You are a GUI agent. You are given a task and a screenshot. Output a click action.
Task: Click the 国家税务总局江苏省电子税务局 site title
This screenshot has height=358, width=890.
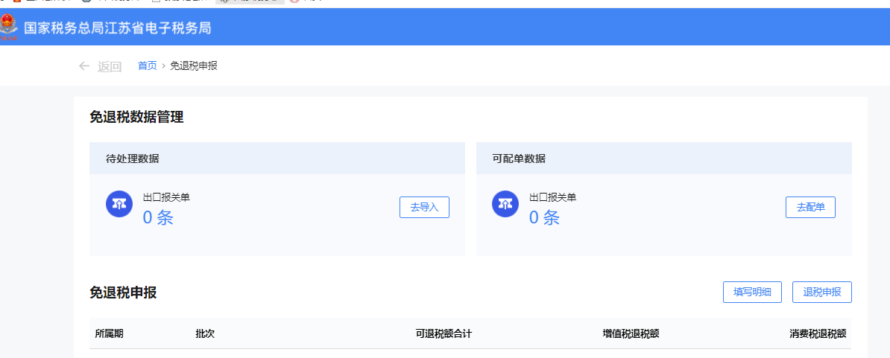pyautogui.click(x=118, y=28)
